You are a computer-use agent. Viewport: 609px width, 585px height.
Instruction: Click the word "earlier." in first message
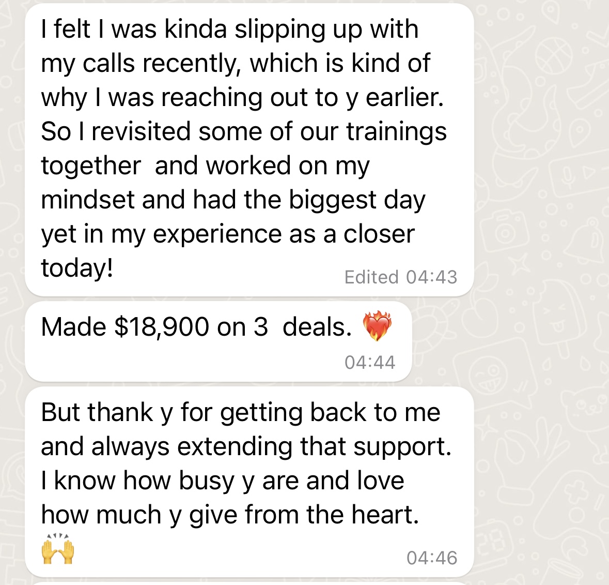[404, 98]
